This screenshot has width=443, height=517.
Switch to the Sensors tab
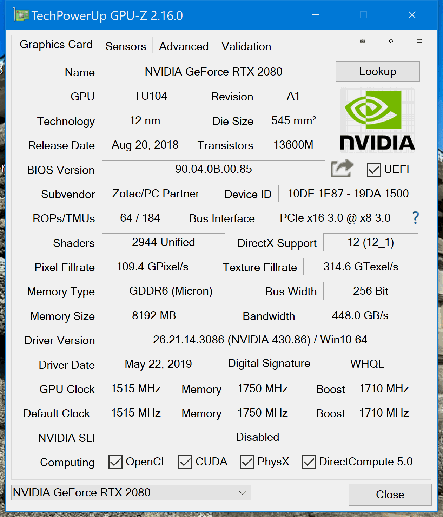pos(126,46)
